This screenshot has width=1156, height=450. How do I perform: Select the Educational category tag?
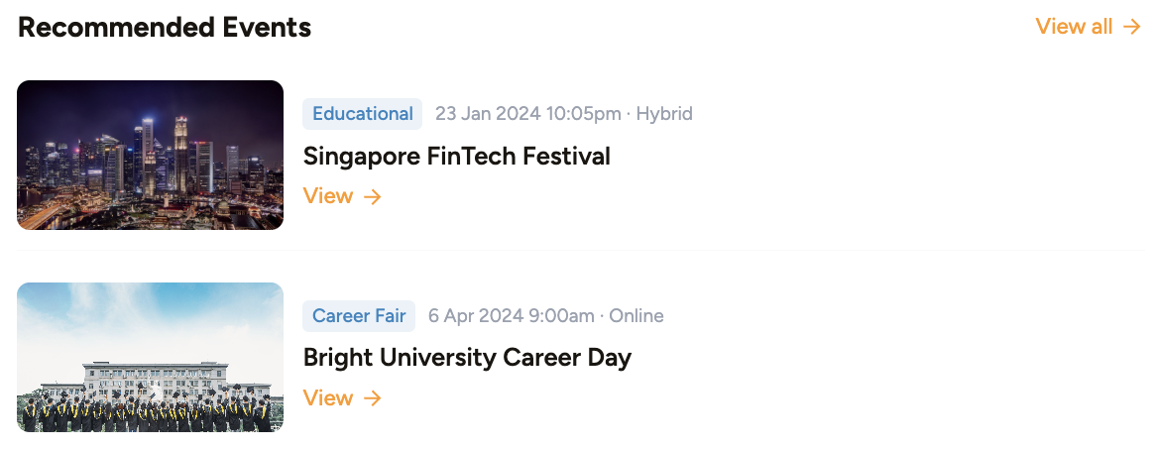[x=362, y=113]
